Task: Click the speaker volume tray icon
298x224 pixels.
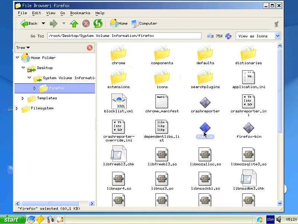Action: (279, 220)
